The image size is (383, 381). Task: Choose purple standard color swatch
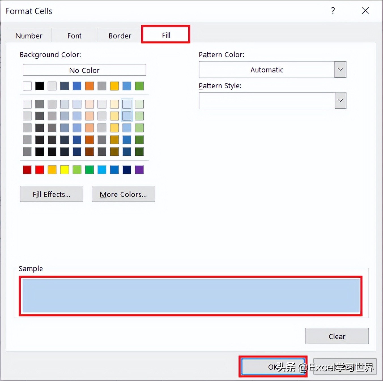coord(139,170)
